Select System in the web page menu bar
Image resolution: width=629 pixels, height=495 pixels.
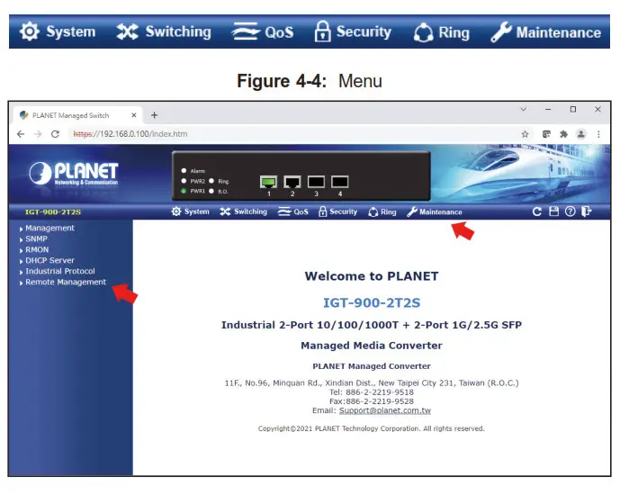(190, 211)
